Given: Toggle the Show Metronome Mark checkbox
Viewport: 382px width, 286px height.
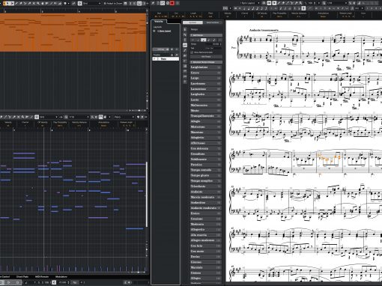Looking at the screenshot, I should pos(192,52).
